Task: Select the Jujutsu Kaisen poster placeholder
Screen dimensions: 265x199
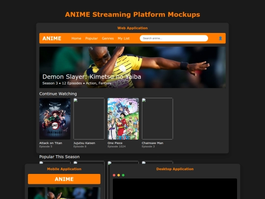Action: (89, 118)
